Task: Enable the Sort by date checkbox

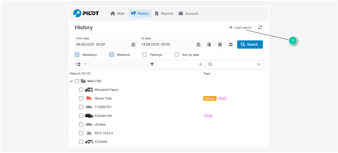Action: (x=177, y=55)
